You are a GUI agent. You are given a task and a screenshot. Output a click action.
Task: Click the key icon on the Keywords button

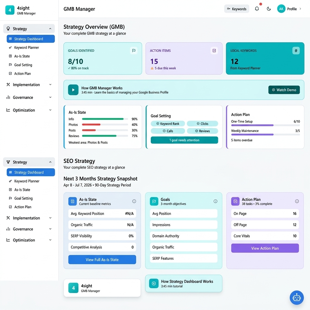(229, 9)
